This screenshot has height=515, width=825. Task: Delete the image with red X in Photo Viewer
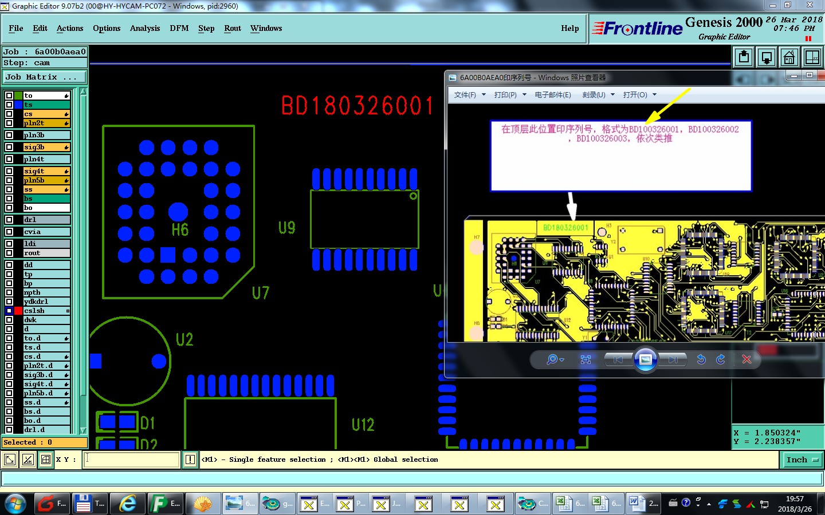(x=747, y=359)
